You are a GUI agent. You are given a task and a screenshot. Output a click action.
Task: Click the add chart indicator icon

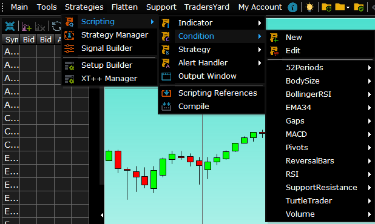click(26, 26)
